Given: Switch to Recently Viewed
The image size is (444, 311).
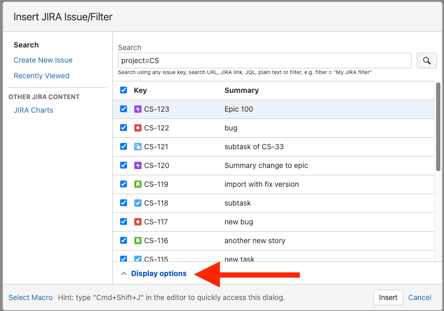Looking at the screenshot, I should tap(41, 76).
